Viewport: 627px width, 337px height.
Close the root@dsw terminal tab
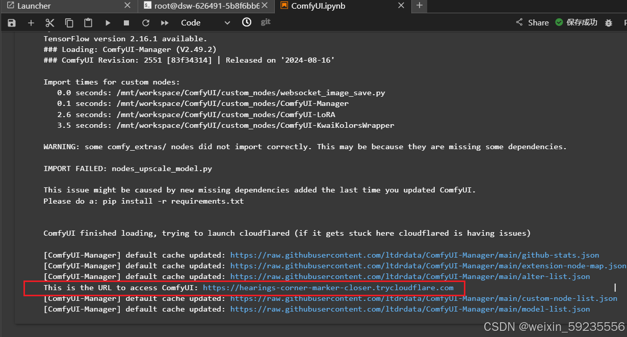[265, 6]
